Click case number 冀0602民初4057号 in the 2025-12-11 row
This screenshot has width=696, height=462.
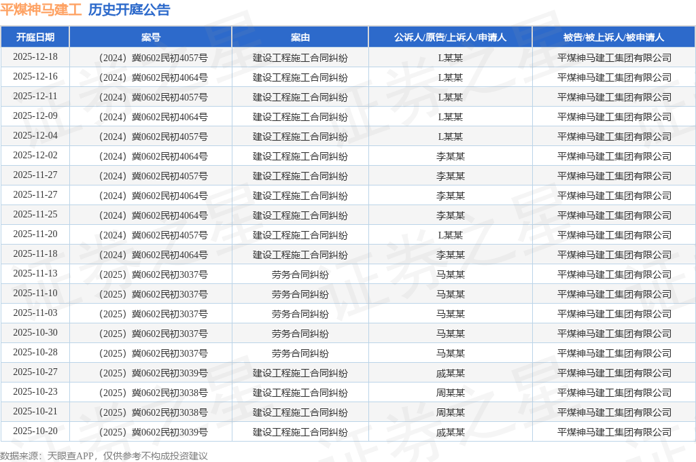(x=151, y=97)
